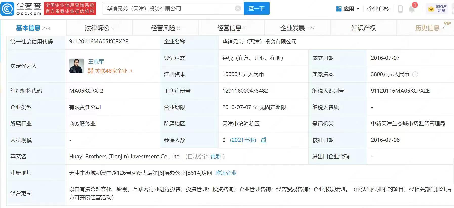Click the 统一社会信用代码 label

click(x=32, y=42)
